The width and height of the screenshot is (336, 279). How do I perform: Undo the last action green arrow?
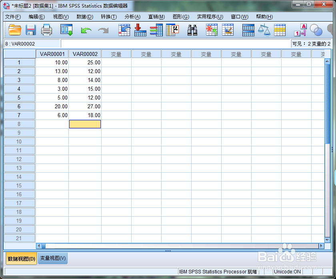86,30
